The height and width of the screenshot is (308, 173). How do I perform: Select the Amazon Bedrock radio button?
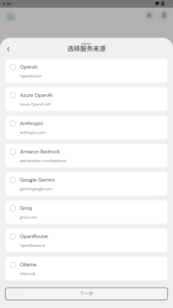13,152
